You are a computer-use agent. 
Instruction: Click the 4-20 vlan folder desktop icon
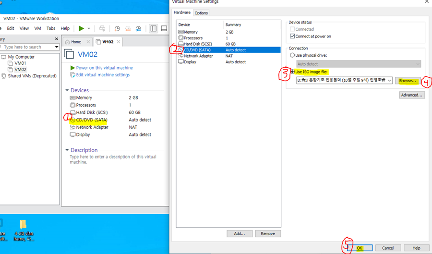pos(24,230)
